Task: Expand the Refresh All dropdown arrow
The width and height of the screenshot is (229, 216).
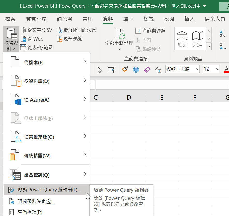Action: [120, 49]
